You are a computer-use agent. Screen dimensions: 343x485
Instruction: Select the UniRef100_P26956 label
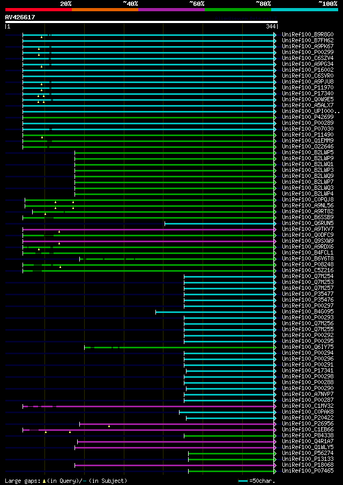pos(308,424)
